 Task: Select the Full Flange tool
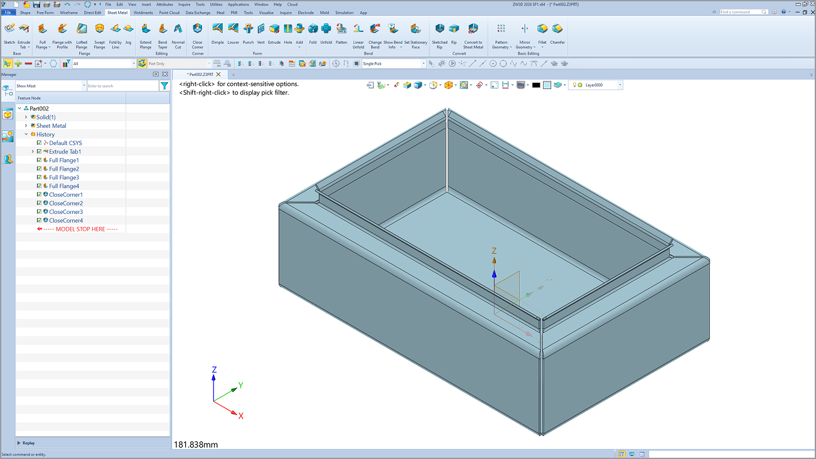pos(42,29)
